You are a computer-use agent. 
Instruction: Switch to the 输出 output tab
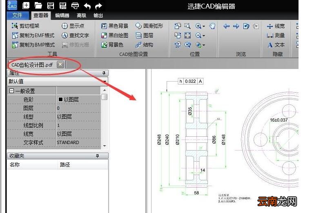pos(98,16)
